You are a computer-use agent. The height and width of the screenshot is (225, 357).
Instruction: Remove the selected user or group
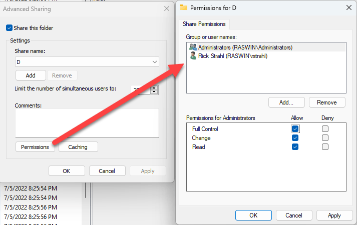click(x=327, y=102)
